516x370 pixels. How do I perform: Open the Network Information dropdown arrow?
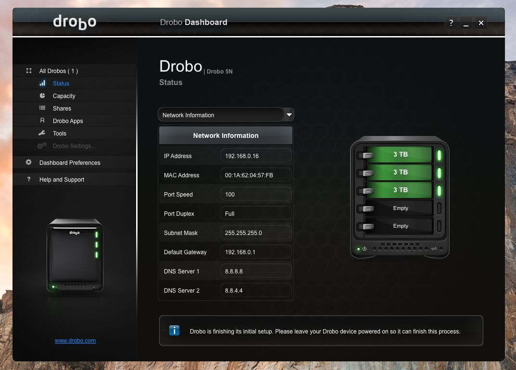coord(289,115)
